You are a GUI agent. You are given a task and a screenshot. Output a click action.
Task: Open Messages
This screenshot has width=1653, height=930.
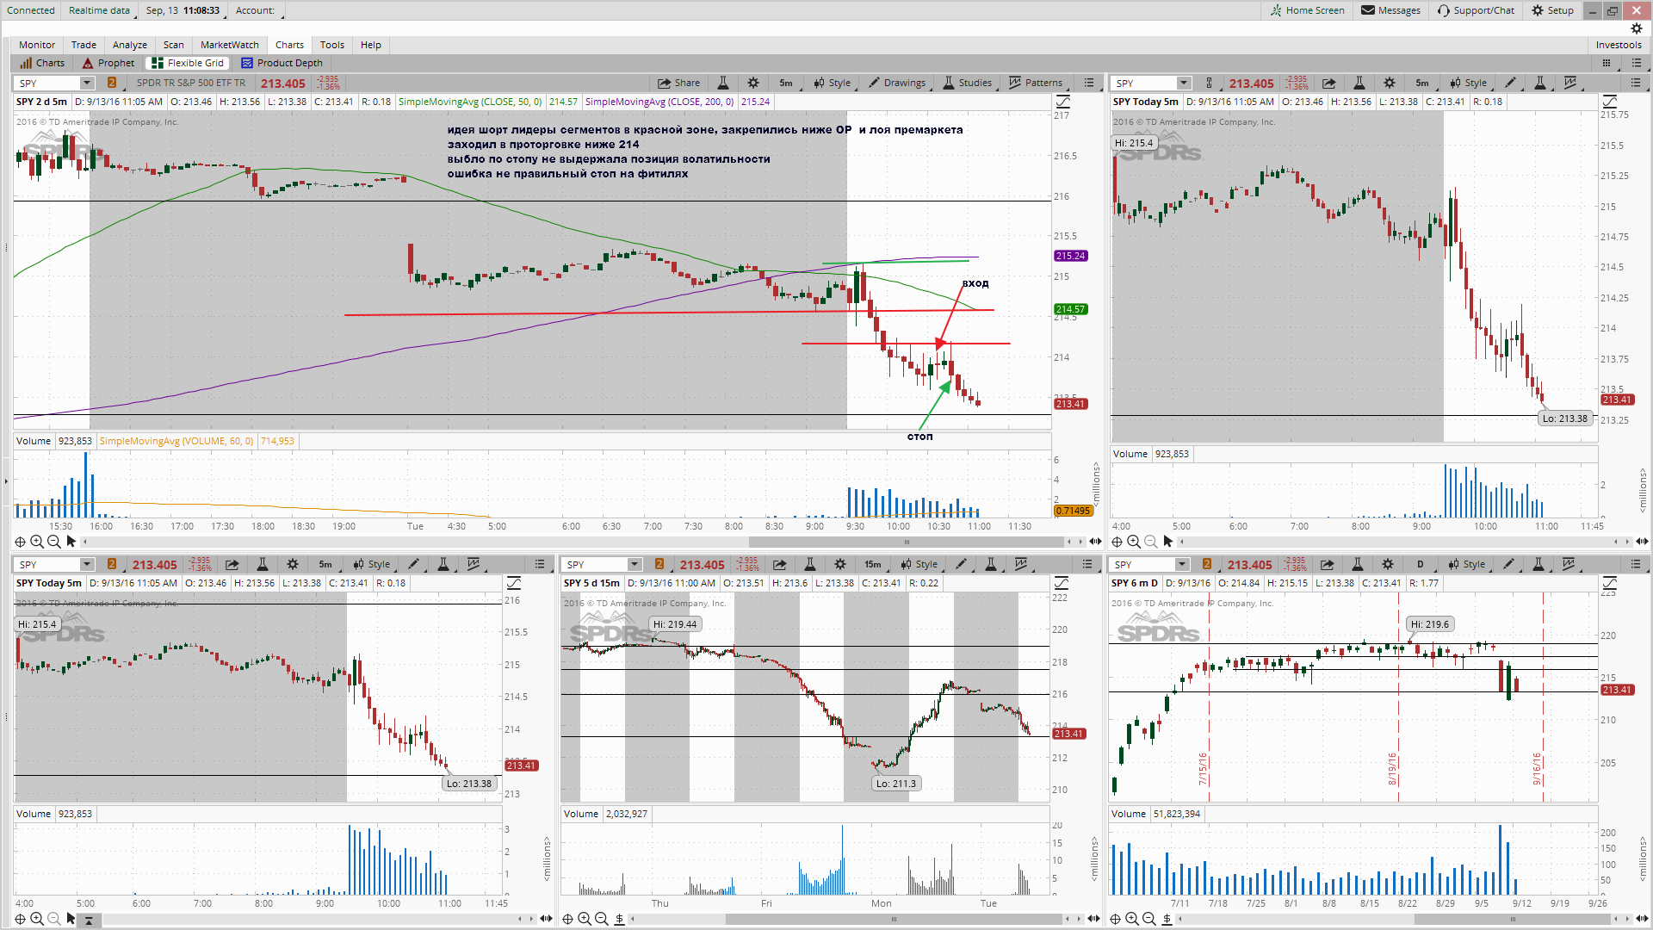click(x=1390, y=10)
